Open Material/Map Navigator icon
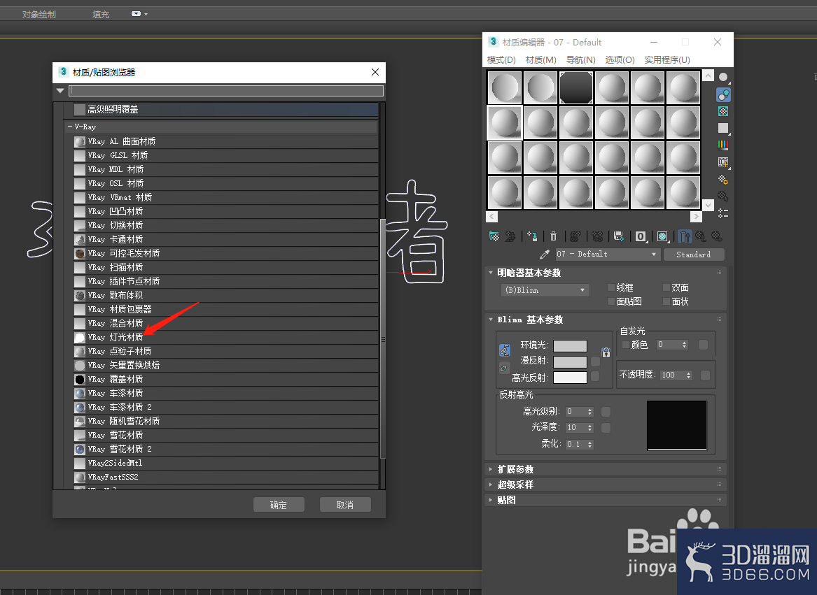This screenshot has height=595, width=817. [x=723, y=213]
